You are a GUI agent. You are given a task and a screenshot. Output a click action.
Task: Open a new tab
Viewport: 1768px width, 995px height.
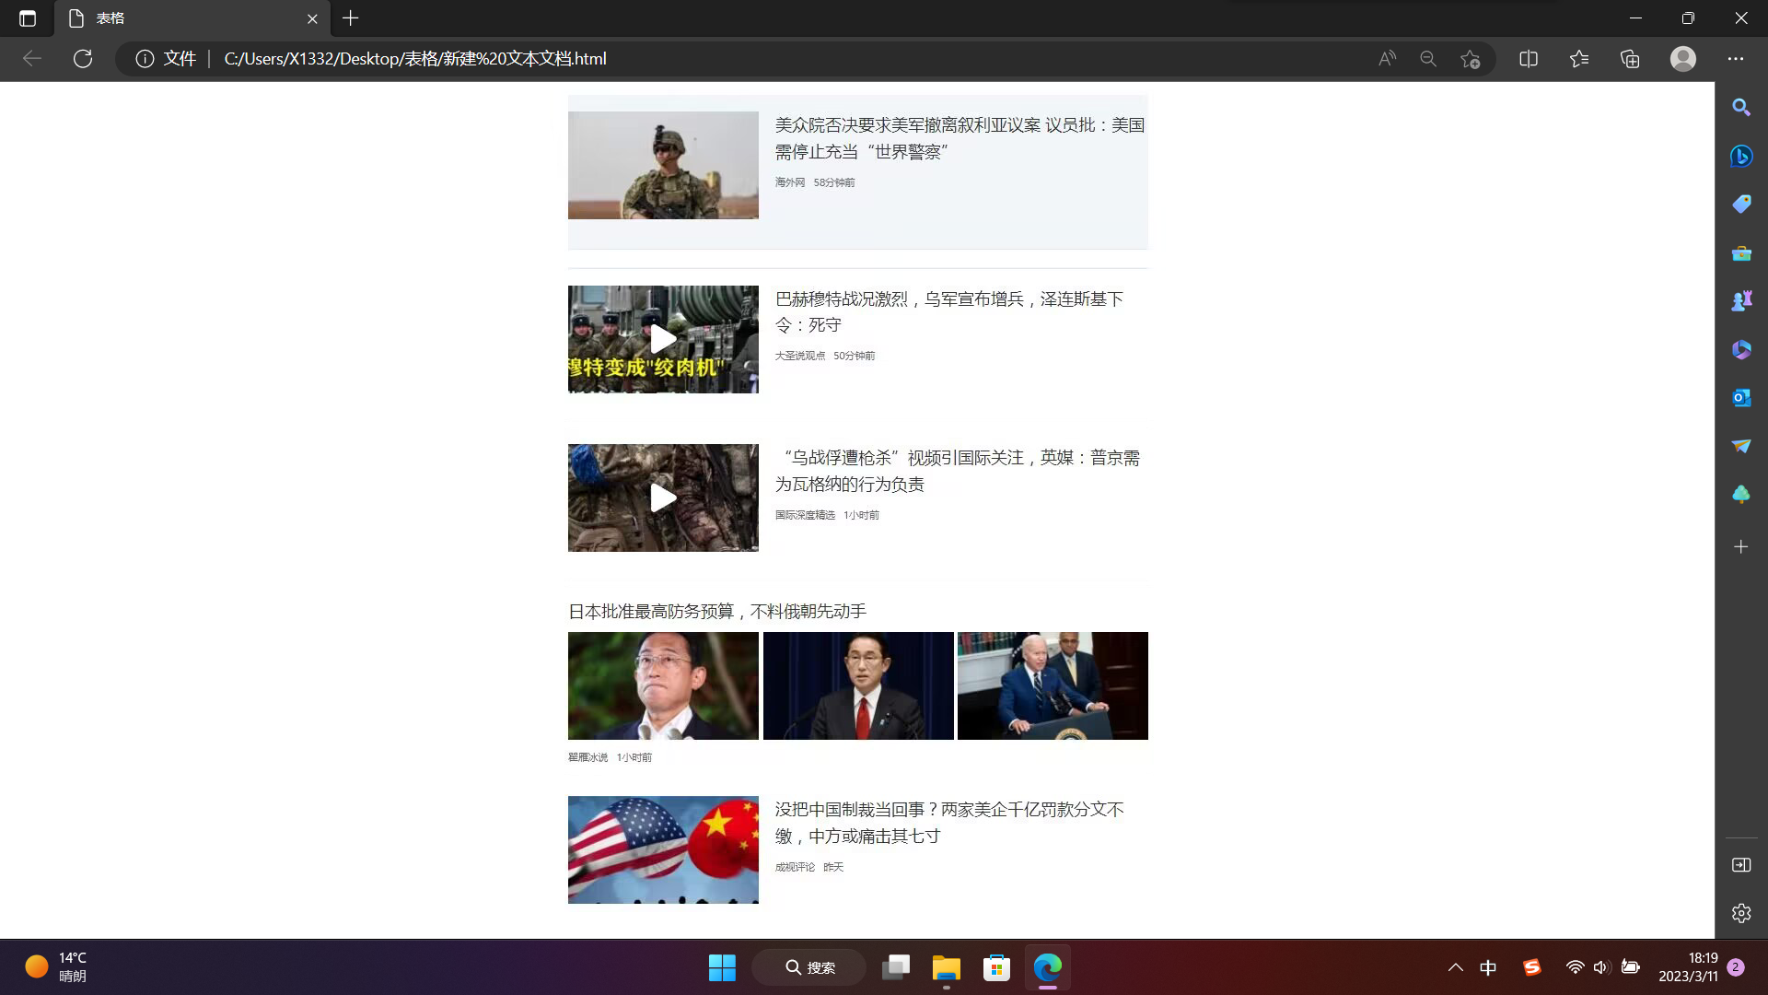351,18
